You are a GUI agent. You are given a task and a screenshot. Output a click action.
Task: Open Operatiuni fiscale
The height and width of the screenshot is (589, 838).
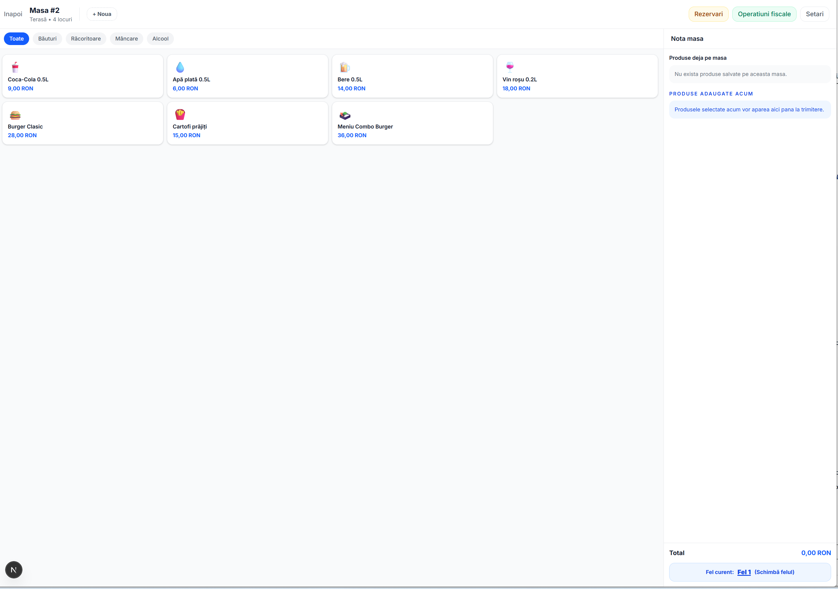(764, 14)
